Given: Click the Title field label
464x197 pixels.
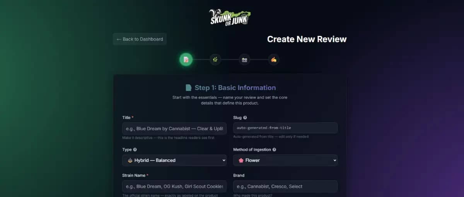Looking at the screenshot, I should coord(126,117).
